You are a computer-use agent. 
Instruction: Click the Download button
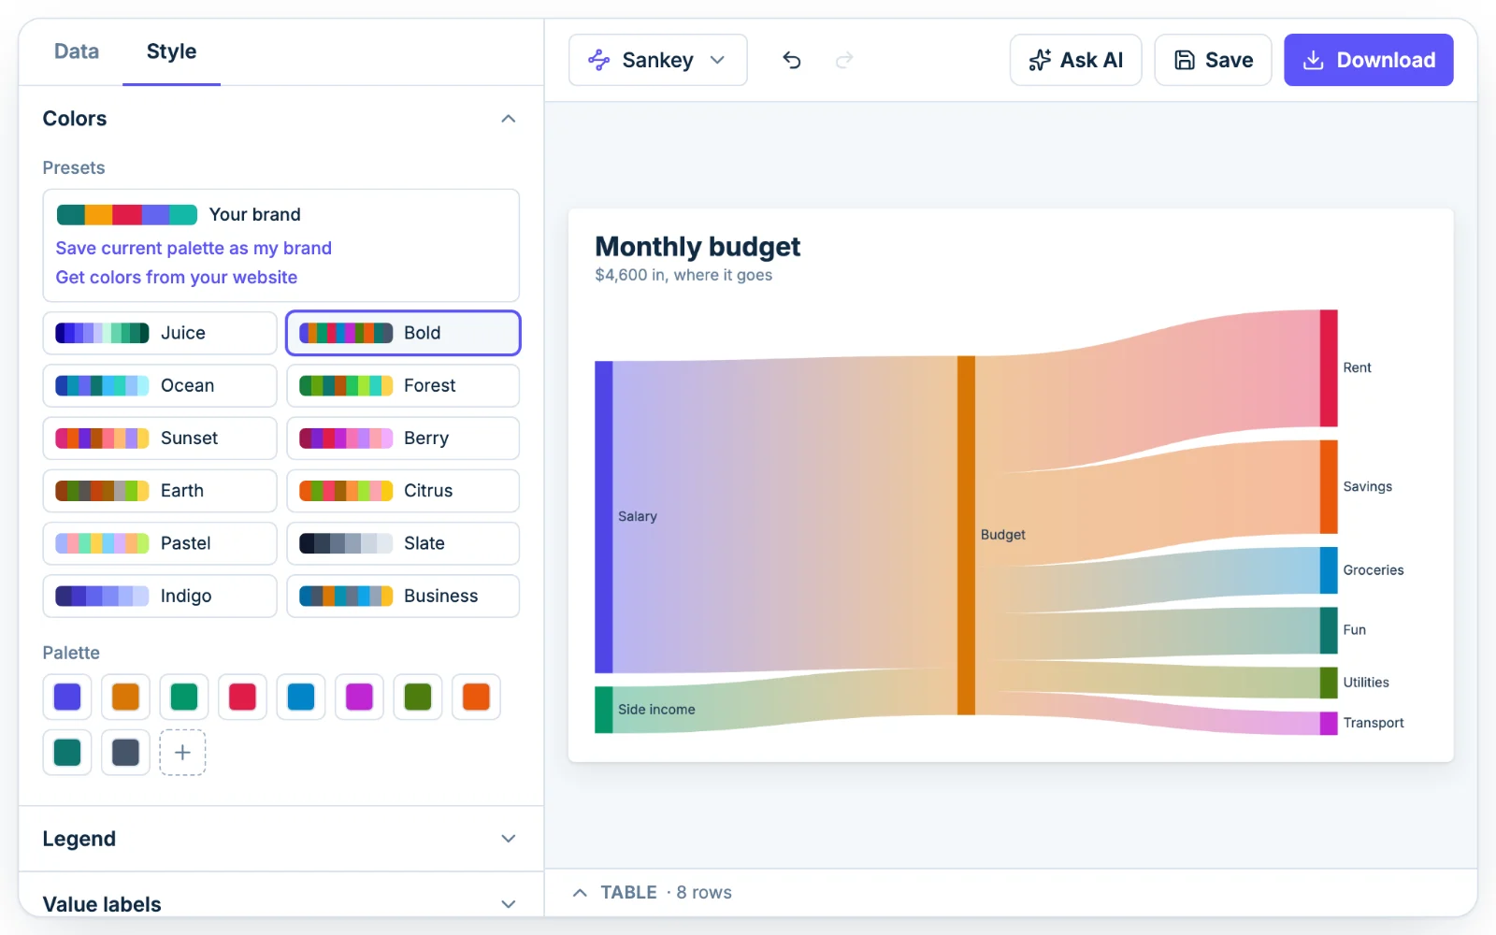point(1368,60)
